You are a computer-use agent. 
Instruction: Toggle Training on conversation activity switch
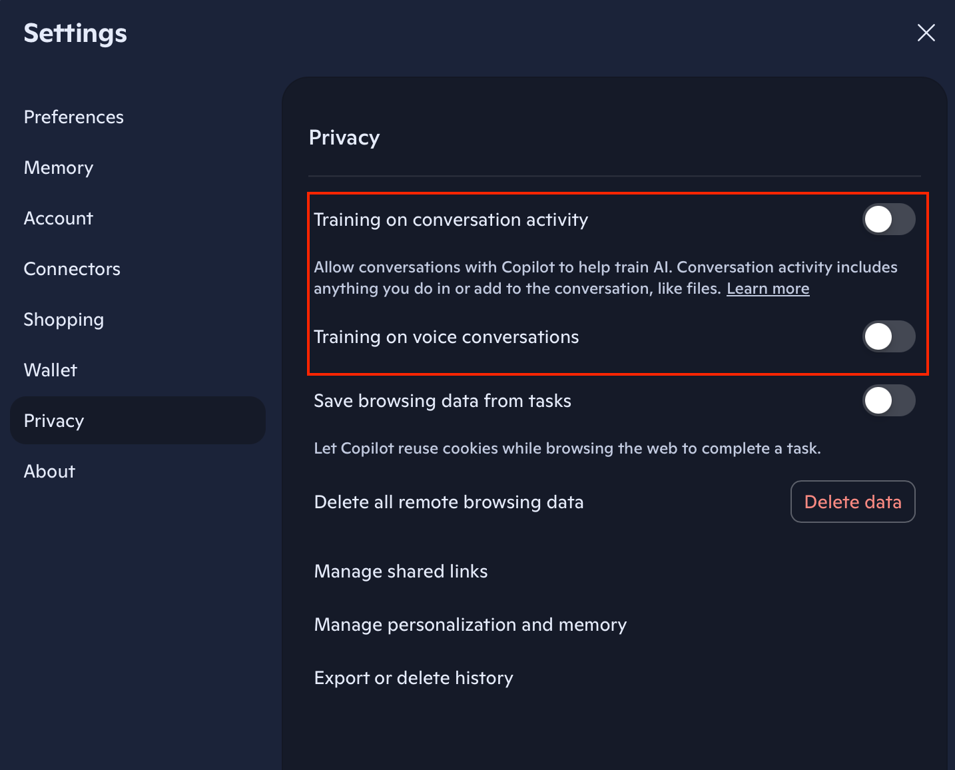pyautogui.click(x=889, y=219)
